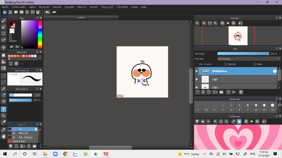Open the Công cụ(T) menu
This screenshot has width=282, height=158.
(x=107, y=7)
